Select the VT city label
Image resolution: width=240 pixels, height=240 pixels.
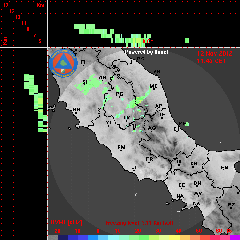tap(109, 123)
